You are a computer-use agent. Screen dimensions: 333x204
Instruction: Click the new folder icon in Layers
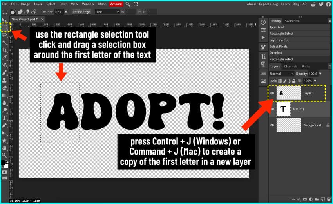(317, 199)
